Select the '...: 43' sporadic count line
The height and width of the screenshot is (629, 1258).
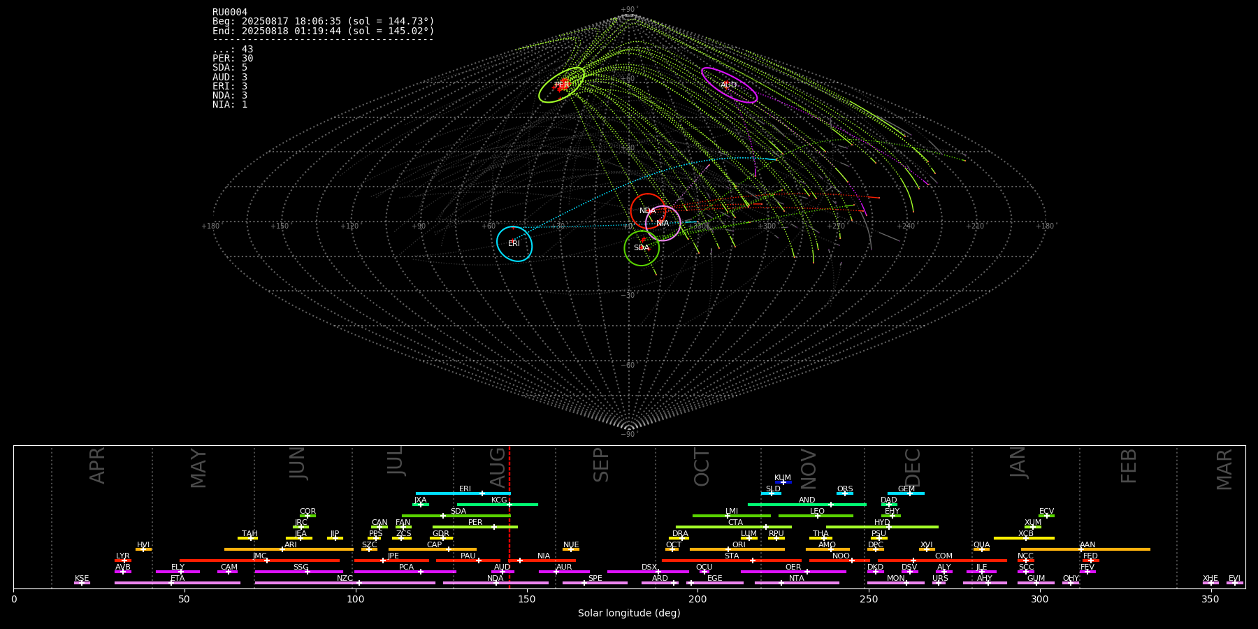[233, 50]
